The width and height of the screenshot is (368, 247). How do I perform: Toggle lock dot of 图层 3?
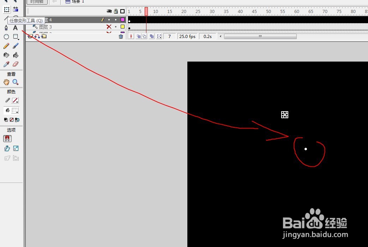pos(116,27)
